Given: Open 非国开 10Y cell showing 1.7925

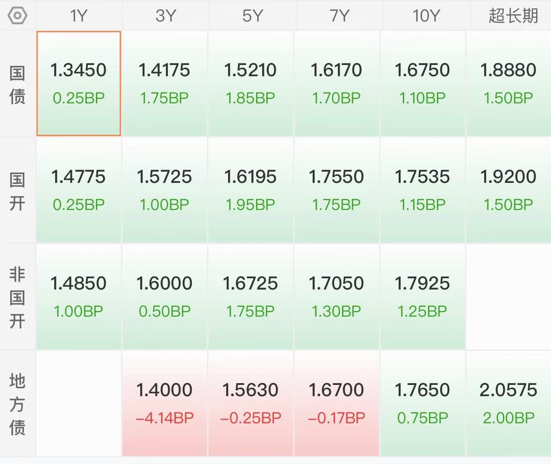Looking at the screenshot, I should pos(422,297).
